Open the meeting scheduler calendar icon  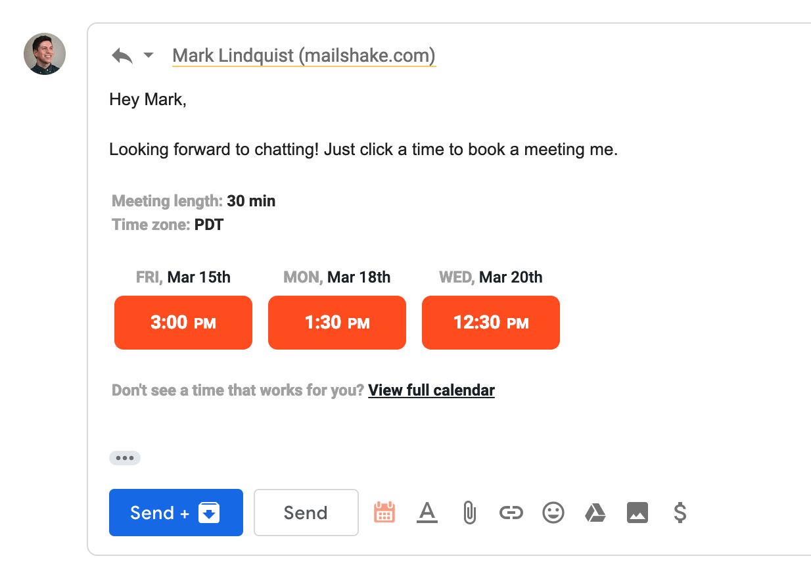384,513
